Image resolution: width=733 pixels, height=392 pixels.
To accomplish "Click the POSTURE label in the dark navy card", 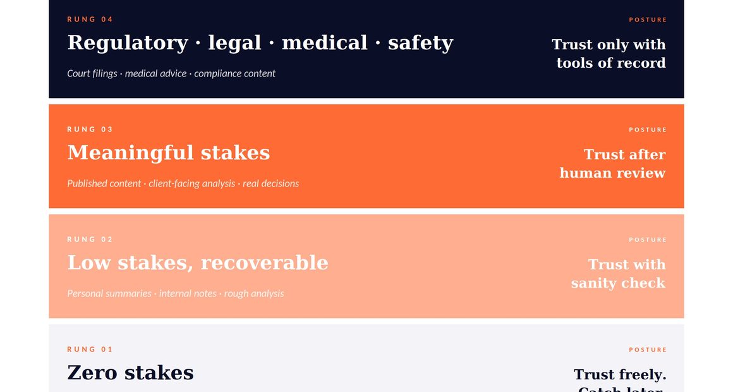I will tap(648, 20).
